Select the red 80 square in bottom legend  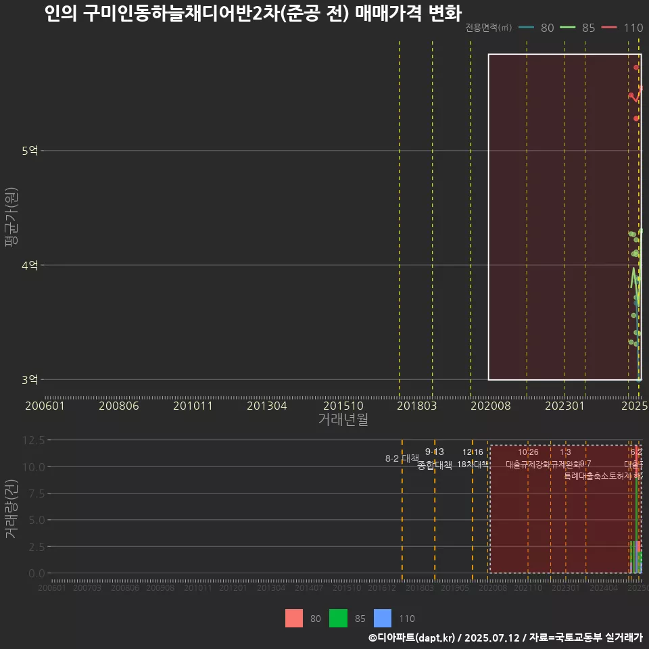pos(294,619)
